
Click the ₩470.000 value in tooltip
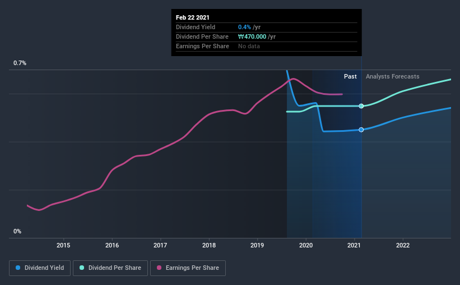point(252,36)
